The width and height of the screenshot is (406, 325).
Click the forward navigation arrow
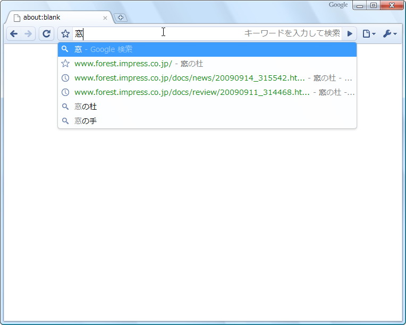[x=28, y=33]
